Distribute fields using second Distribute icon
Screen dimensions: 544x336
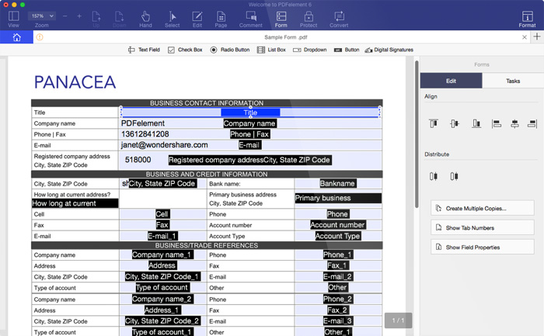pos(454,176)
